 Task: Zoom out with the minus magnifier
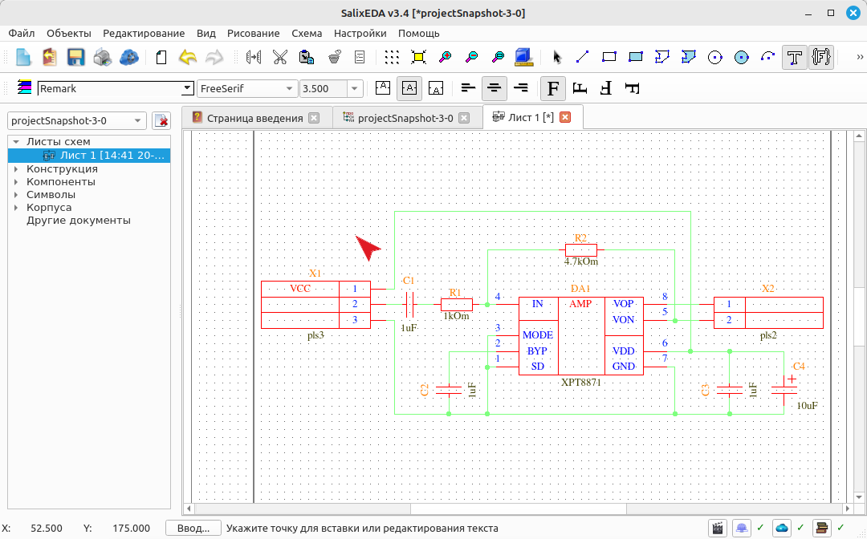point(471,57)
